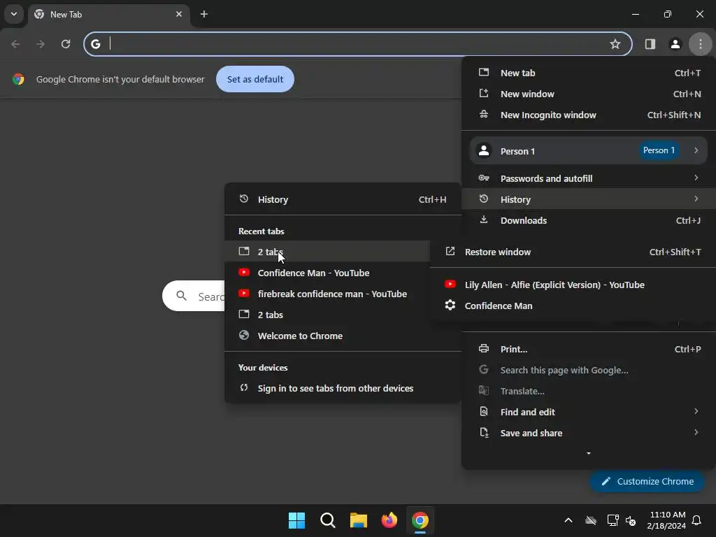Choose New window from the menu
This screenshot has width=716, height=537.
pyautogui.click(x=589, y=94)
